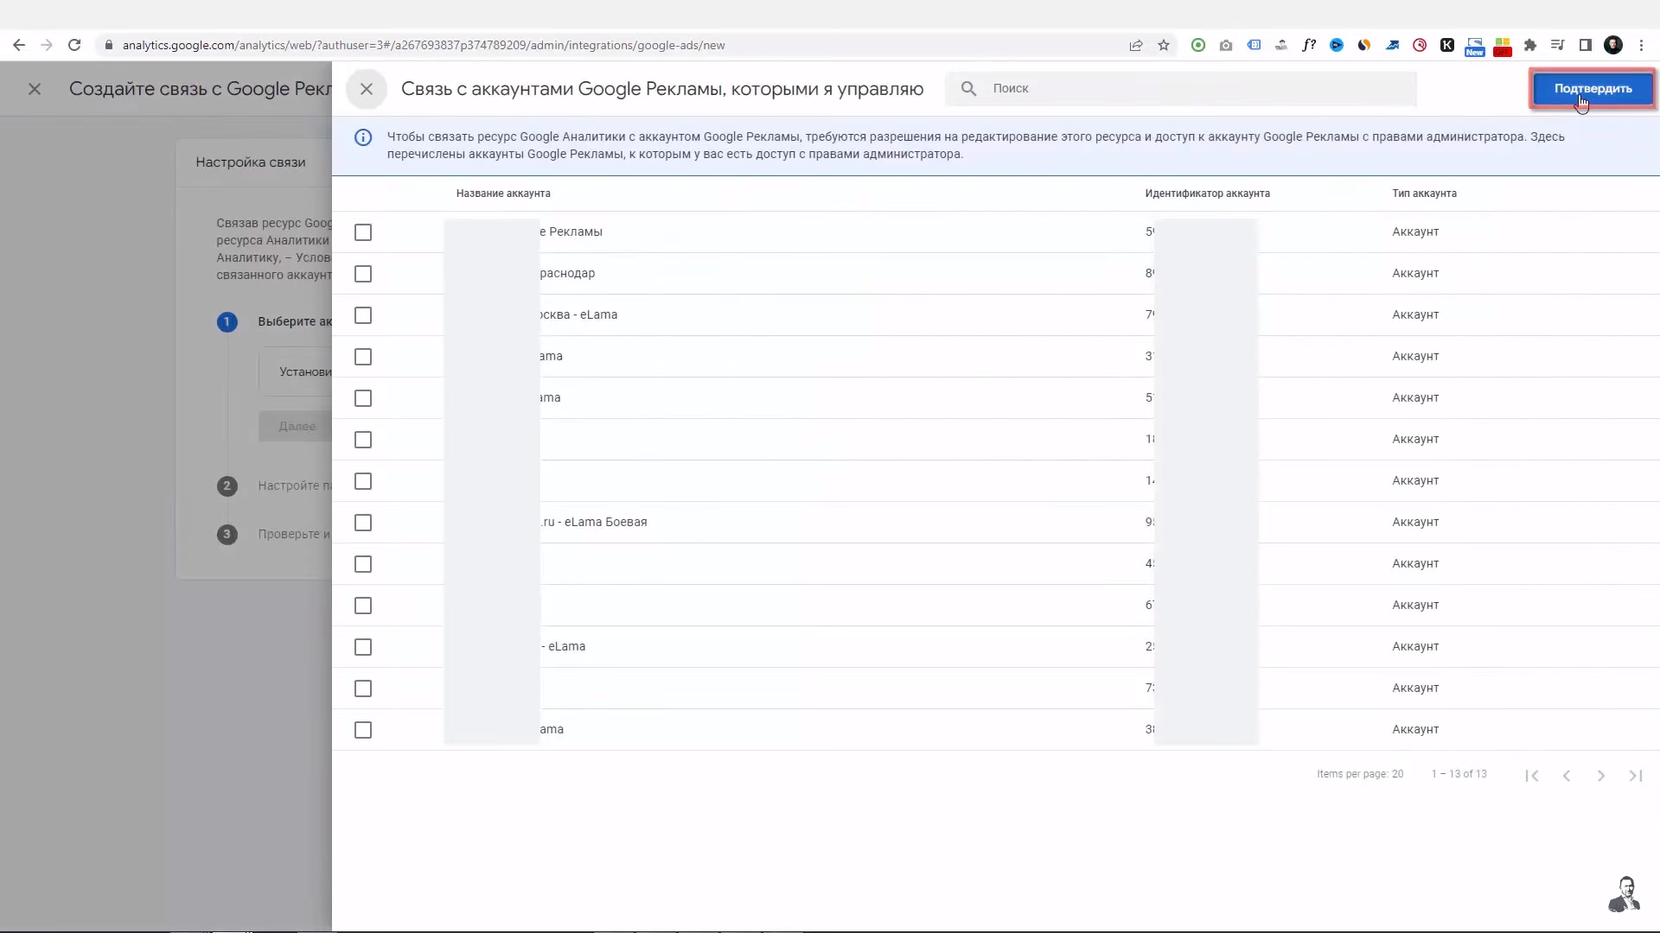Open the Extensions puzzle menu
The width and height of the screenshot is (1660, 933).
pos(1530,45)
